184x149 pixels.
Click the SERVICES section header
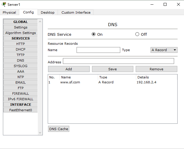coord(21,38)
